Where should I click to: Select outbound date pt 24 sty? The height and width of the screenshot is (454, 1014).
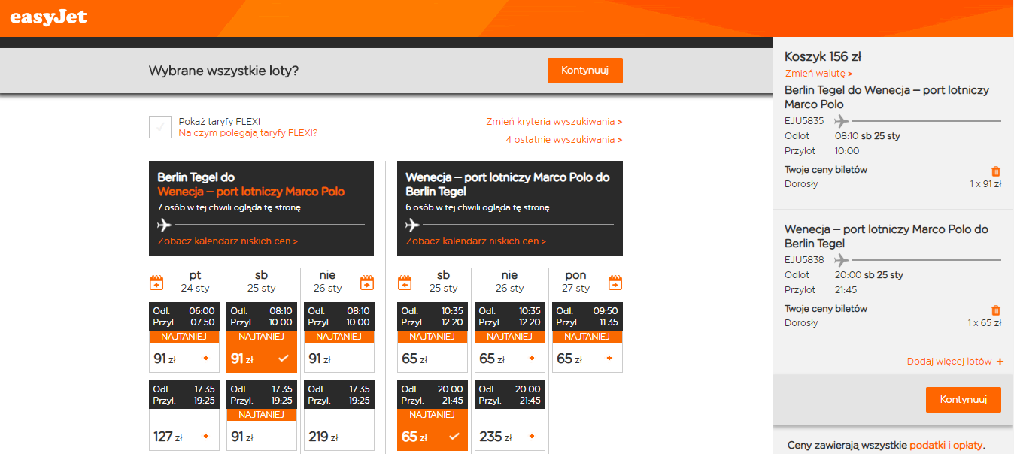tap(195, 281)
